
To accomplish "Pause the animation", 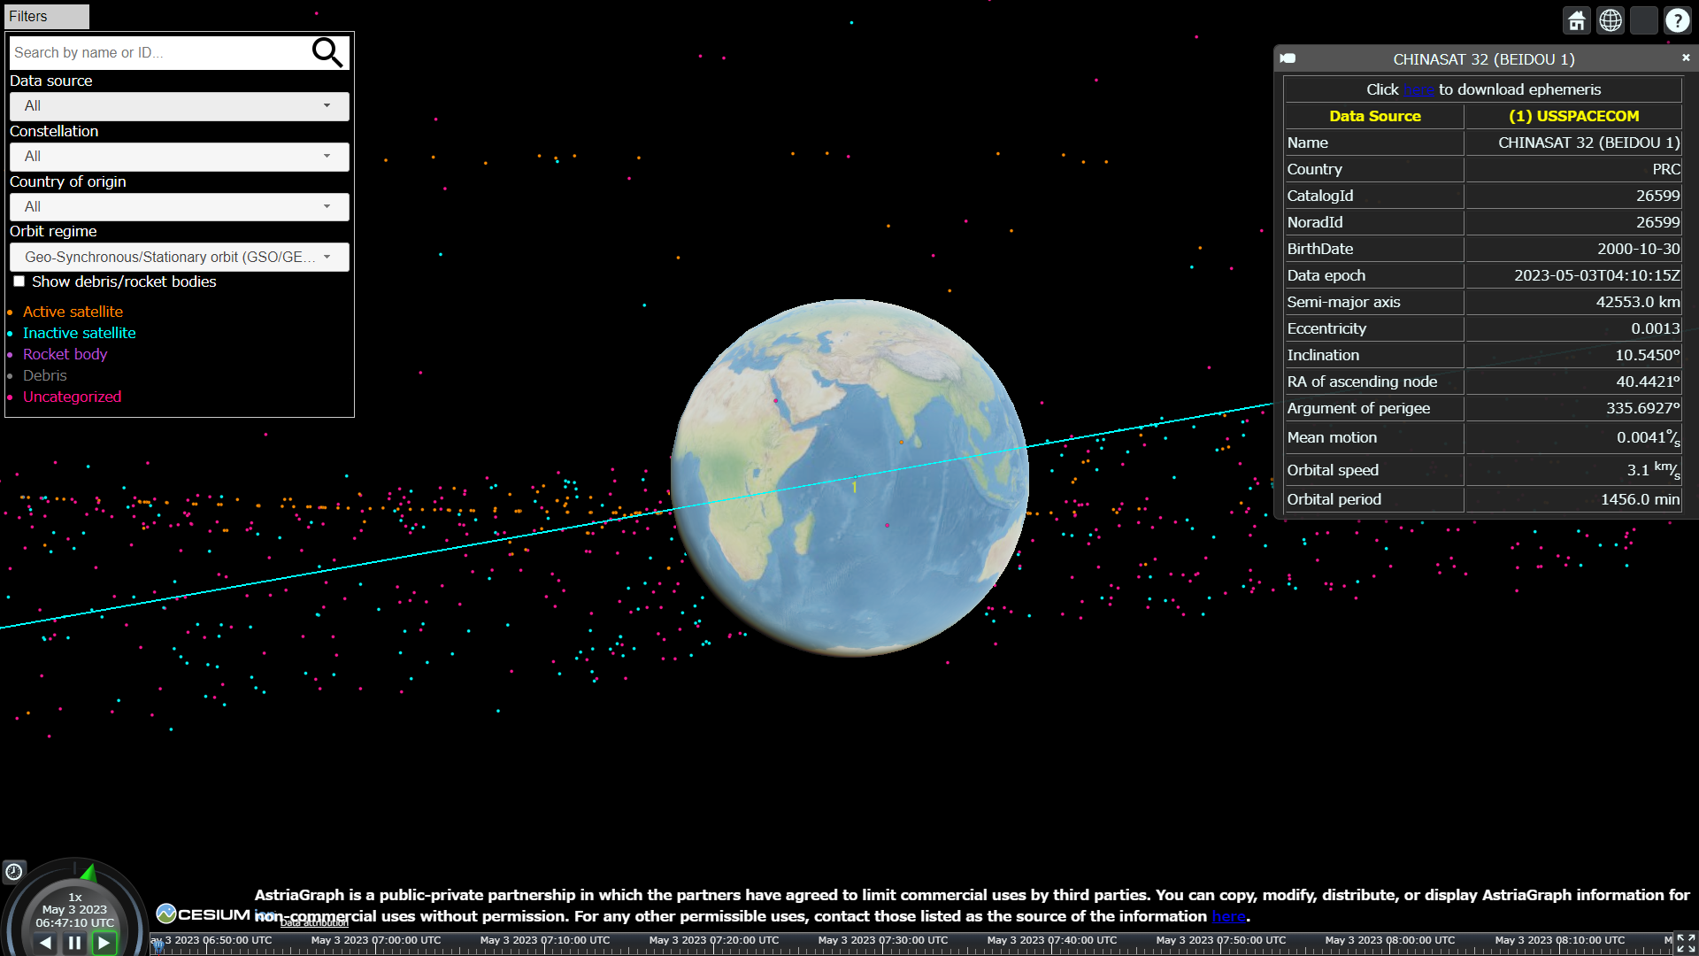I will click(x=74, y=943).
